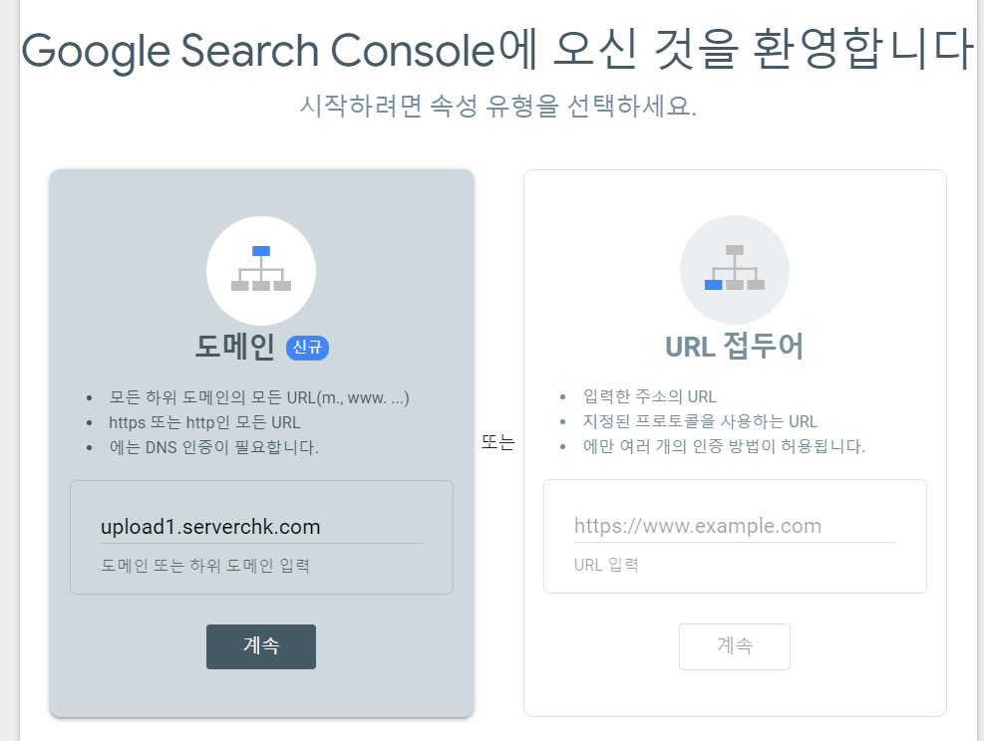Viewport: 984px width, 741px height.
Task: Click bullet text 지정된 프로토콜을 사용하는 URL
Action: click(x=700, y=421)
